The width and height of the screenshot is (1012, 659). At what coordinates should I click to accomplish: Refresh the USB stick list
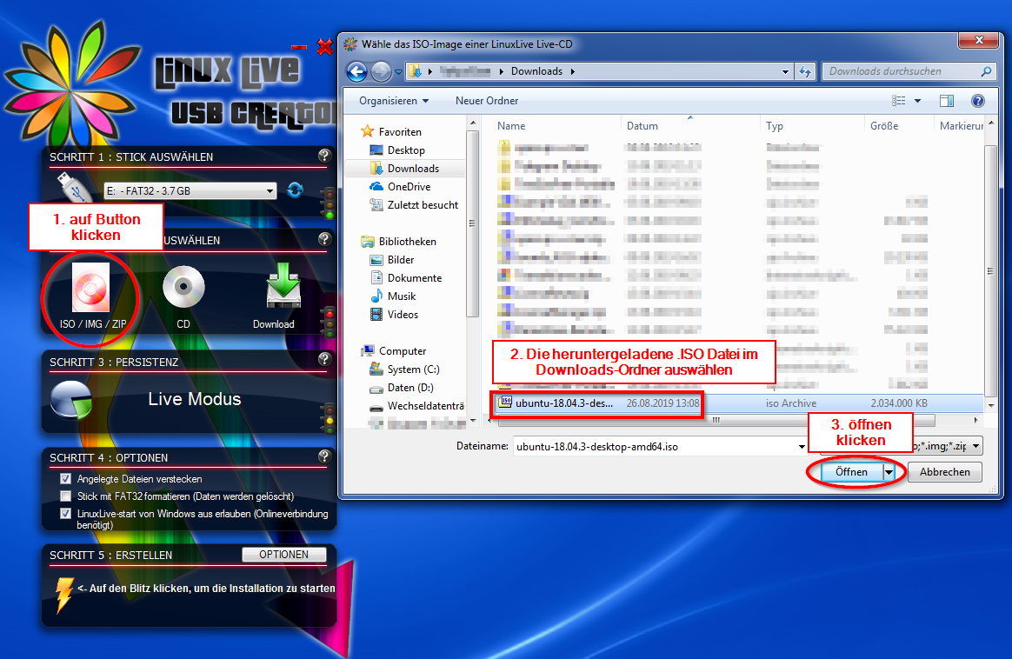pos(295,190)
